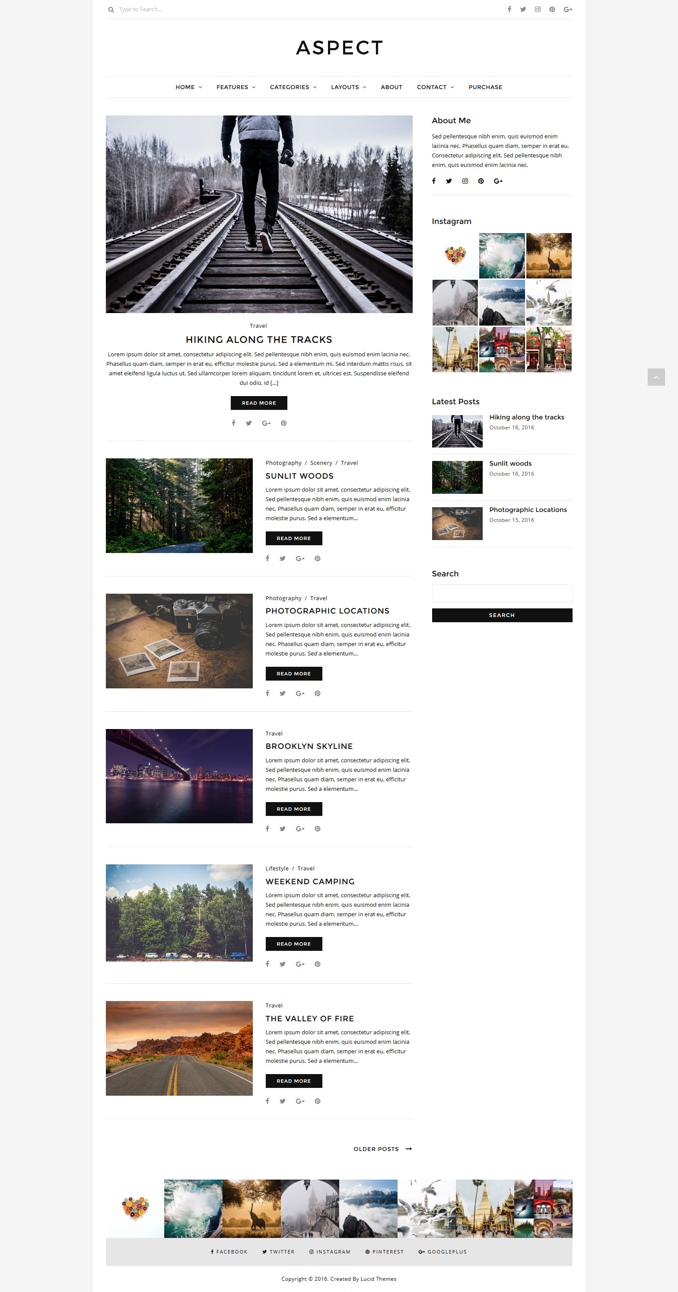Share Hiking Along the Tracks on Twitter
The height and width of the screenshot is (1292, 678).
pyautogui.click(x=248, y=423)
